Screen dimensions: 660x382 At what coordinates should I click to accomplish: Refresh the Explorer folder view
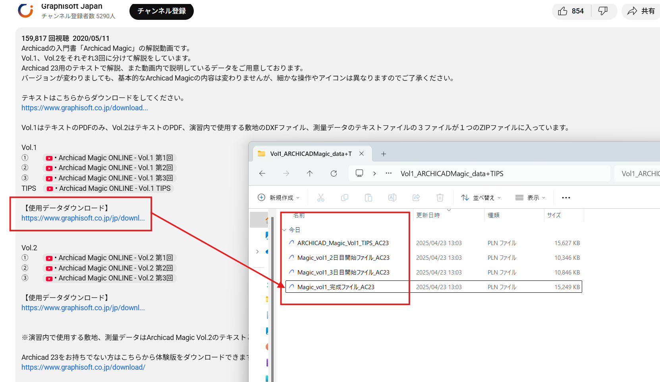pyautogui.click(x=334, y=173)
